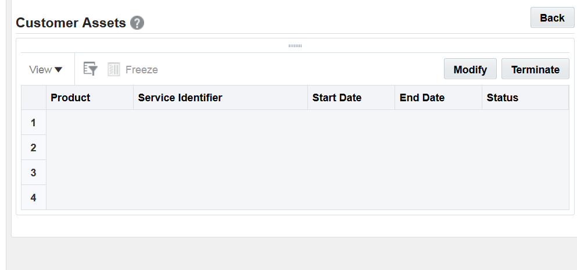Sort by Product column header

coord(89,98)
